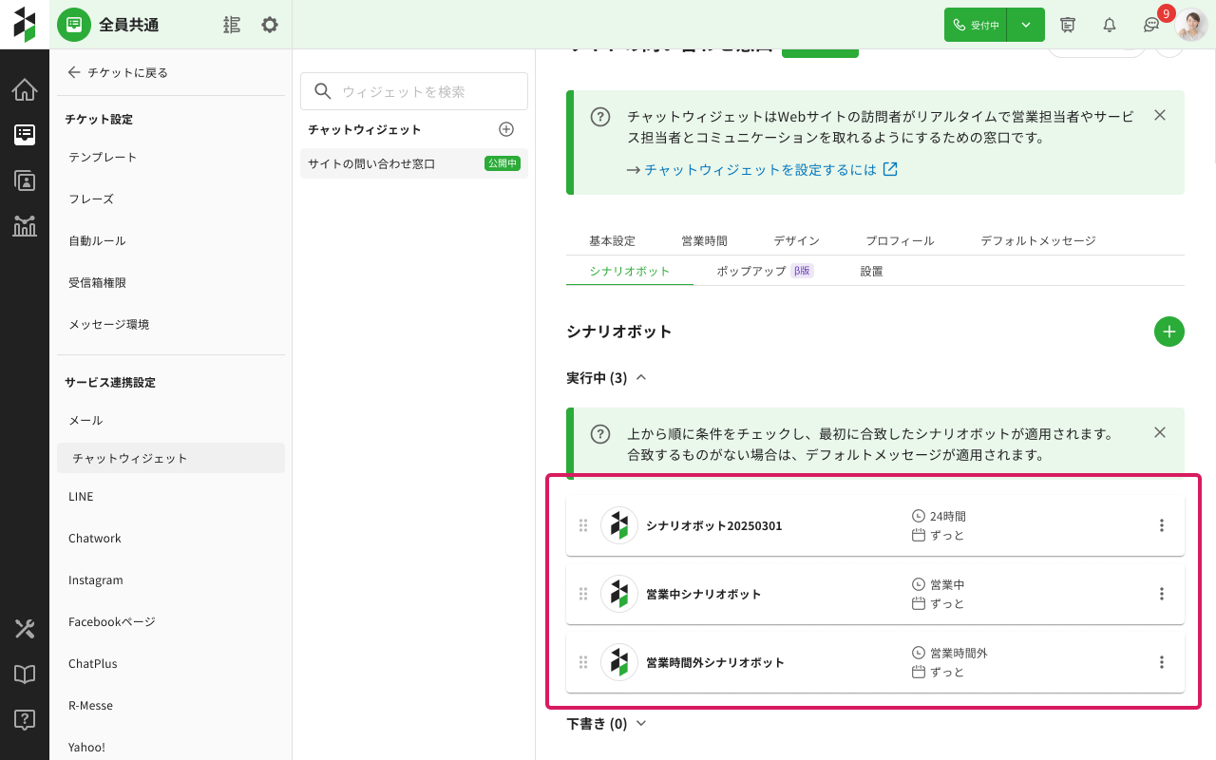
Task: Dismiss the chat widget info banner
Action: click(x=1159, y=115)
